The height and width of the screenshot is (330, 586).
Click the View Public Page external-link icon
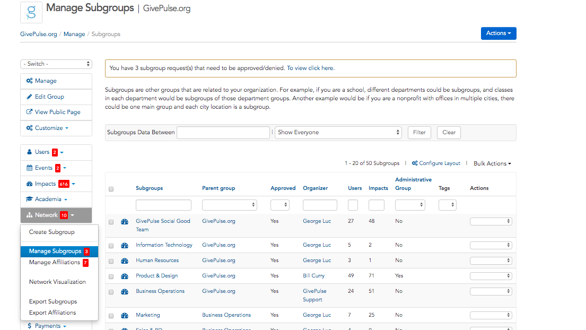click(x=30, y=112)
